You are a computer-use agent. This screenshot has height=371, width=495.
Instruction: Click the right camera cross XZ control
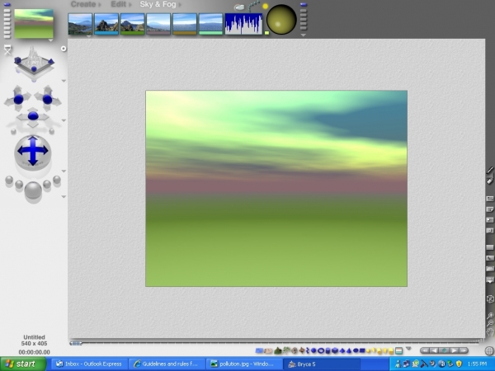pos(47,100)
